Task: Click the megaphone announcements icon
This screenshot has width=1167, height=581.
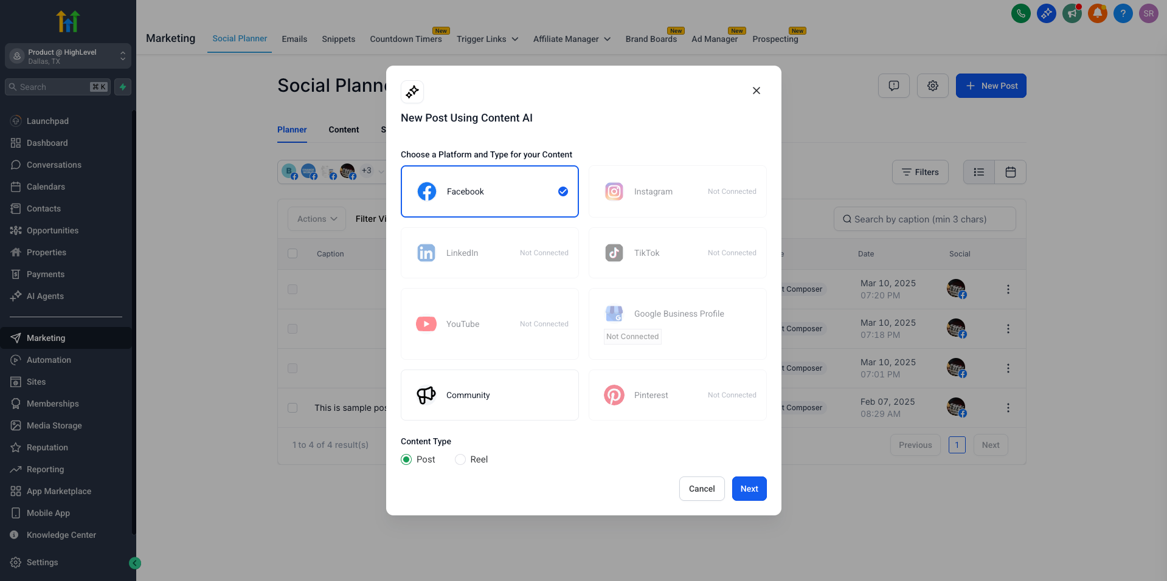Action: point(1072,13)
